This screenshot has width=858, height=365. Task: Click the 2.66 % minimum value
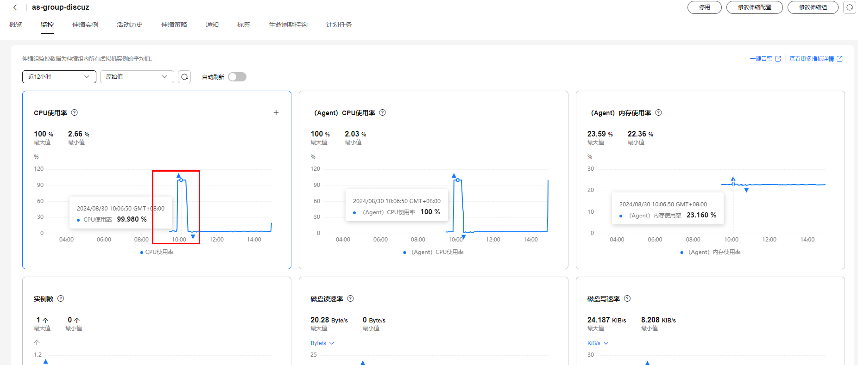(79, 134)
